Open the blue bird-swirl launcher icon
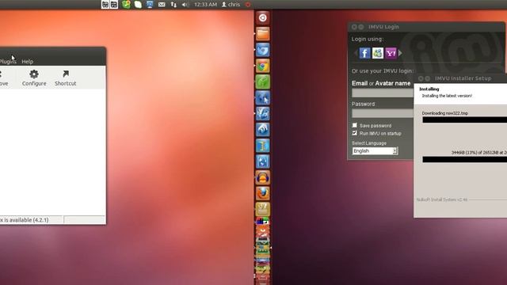 [x=262, y=50]
